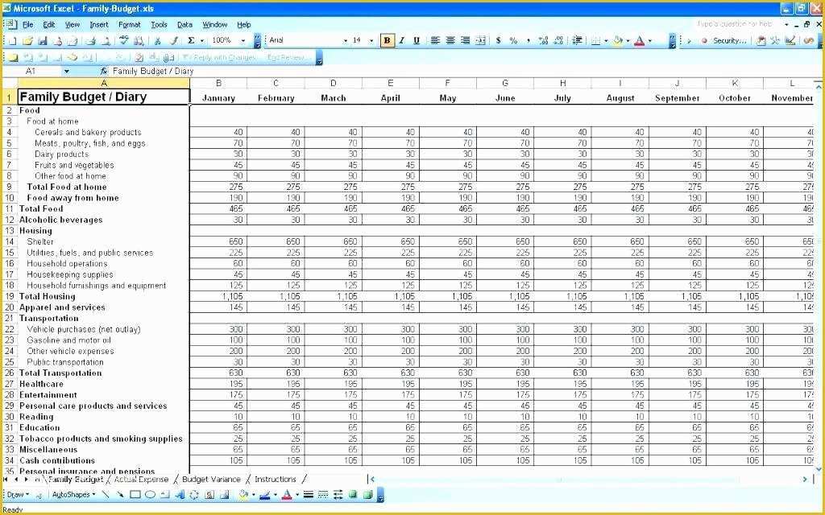
Task: Click the Merge and Center icon
Action: [480, 40]
